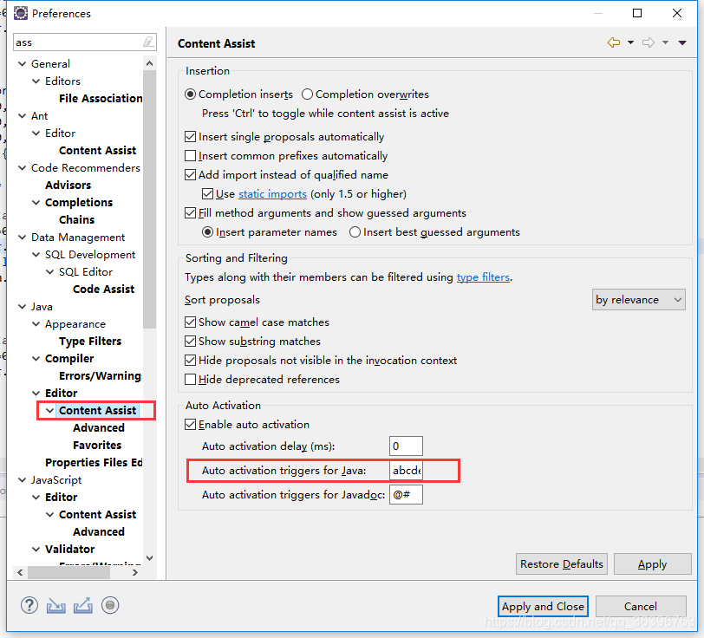The height and width of the screenshot is (638, 704).
Task: Open the Help question mark icon
Action: tap(29, 605)
